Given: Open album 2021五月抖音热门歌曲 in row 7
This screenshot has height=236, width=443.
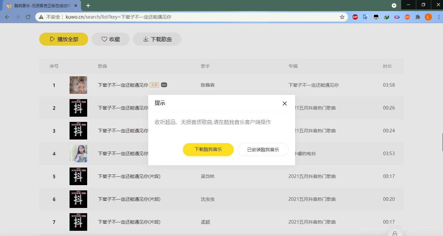Looking at the screenshot, I should [312, 222].
